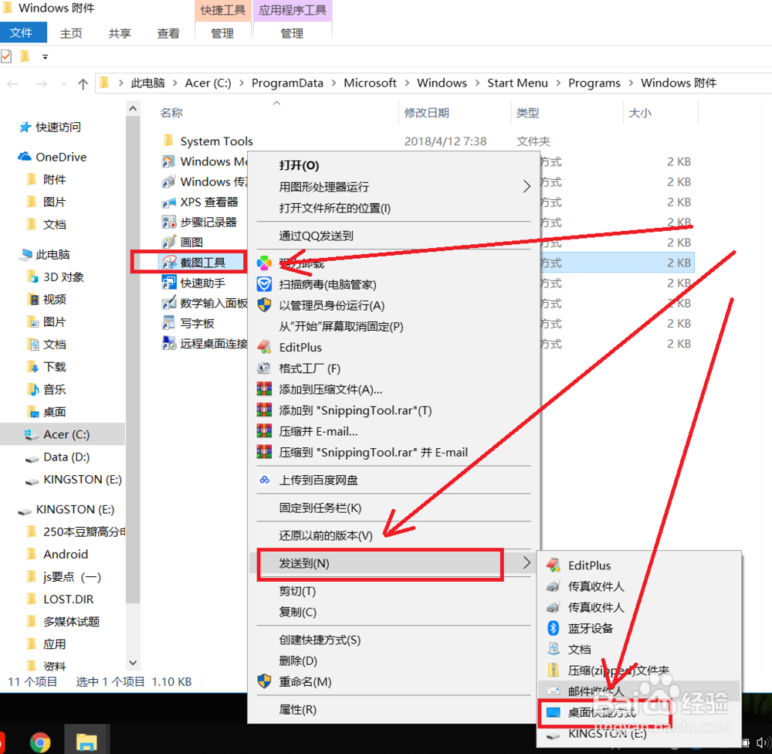Open 管理 tab under 快捷工具
Screen dimensions: 772x754
coord(222,33)
